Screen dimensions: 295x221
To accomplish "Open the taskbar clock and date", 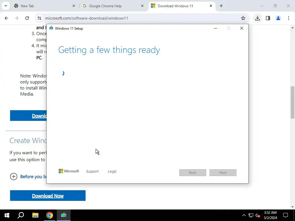I will pos(270,215).
